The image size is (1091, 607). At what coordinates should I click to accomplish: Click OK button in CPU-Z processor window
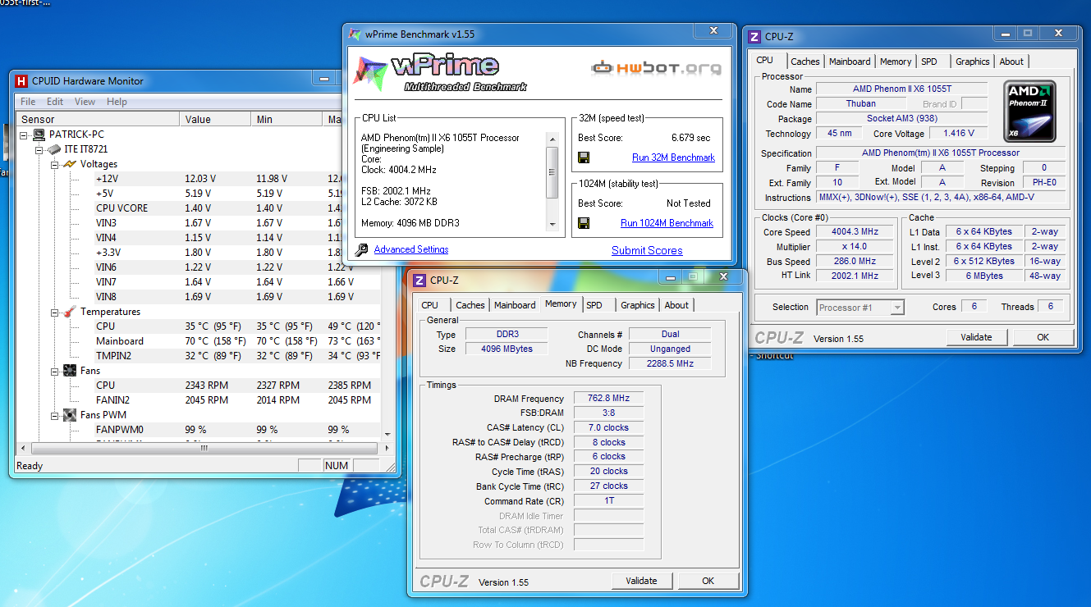[x=1043, y=337]
